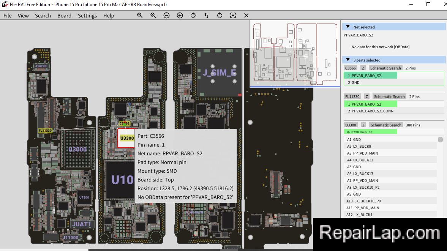
Task: Click the U3300 pin list scrollbar thumb
Action: tap(441, 140)
